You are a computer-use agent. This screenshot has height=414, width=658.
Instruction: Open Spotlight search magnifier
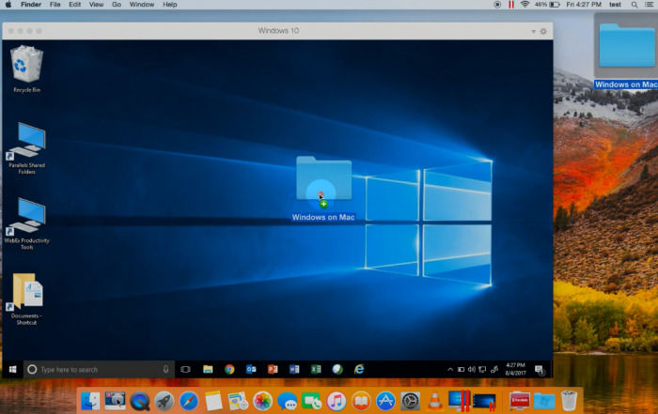(x=634, y=5)
